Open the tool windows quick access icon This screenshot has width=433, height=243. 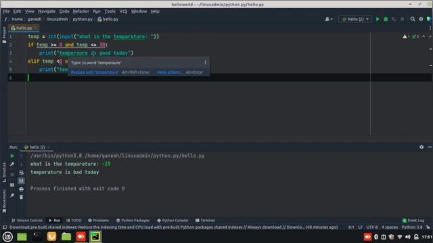[x=5, y=227]
